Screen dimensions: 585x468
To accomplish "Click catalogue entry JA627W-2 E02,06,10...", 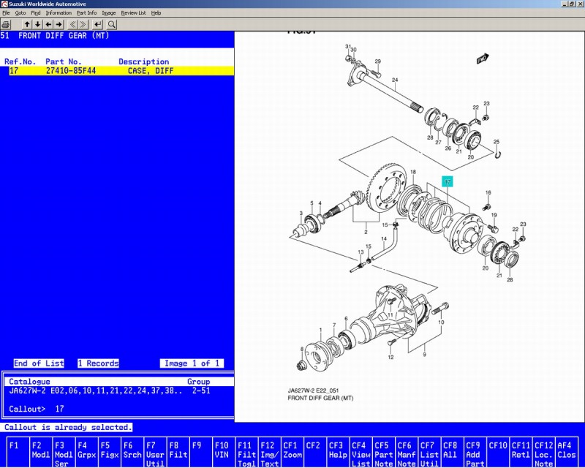I will click(x=96, y=390).
